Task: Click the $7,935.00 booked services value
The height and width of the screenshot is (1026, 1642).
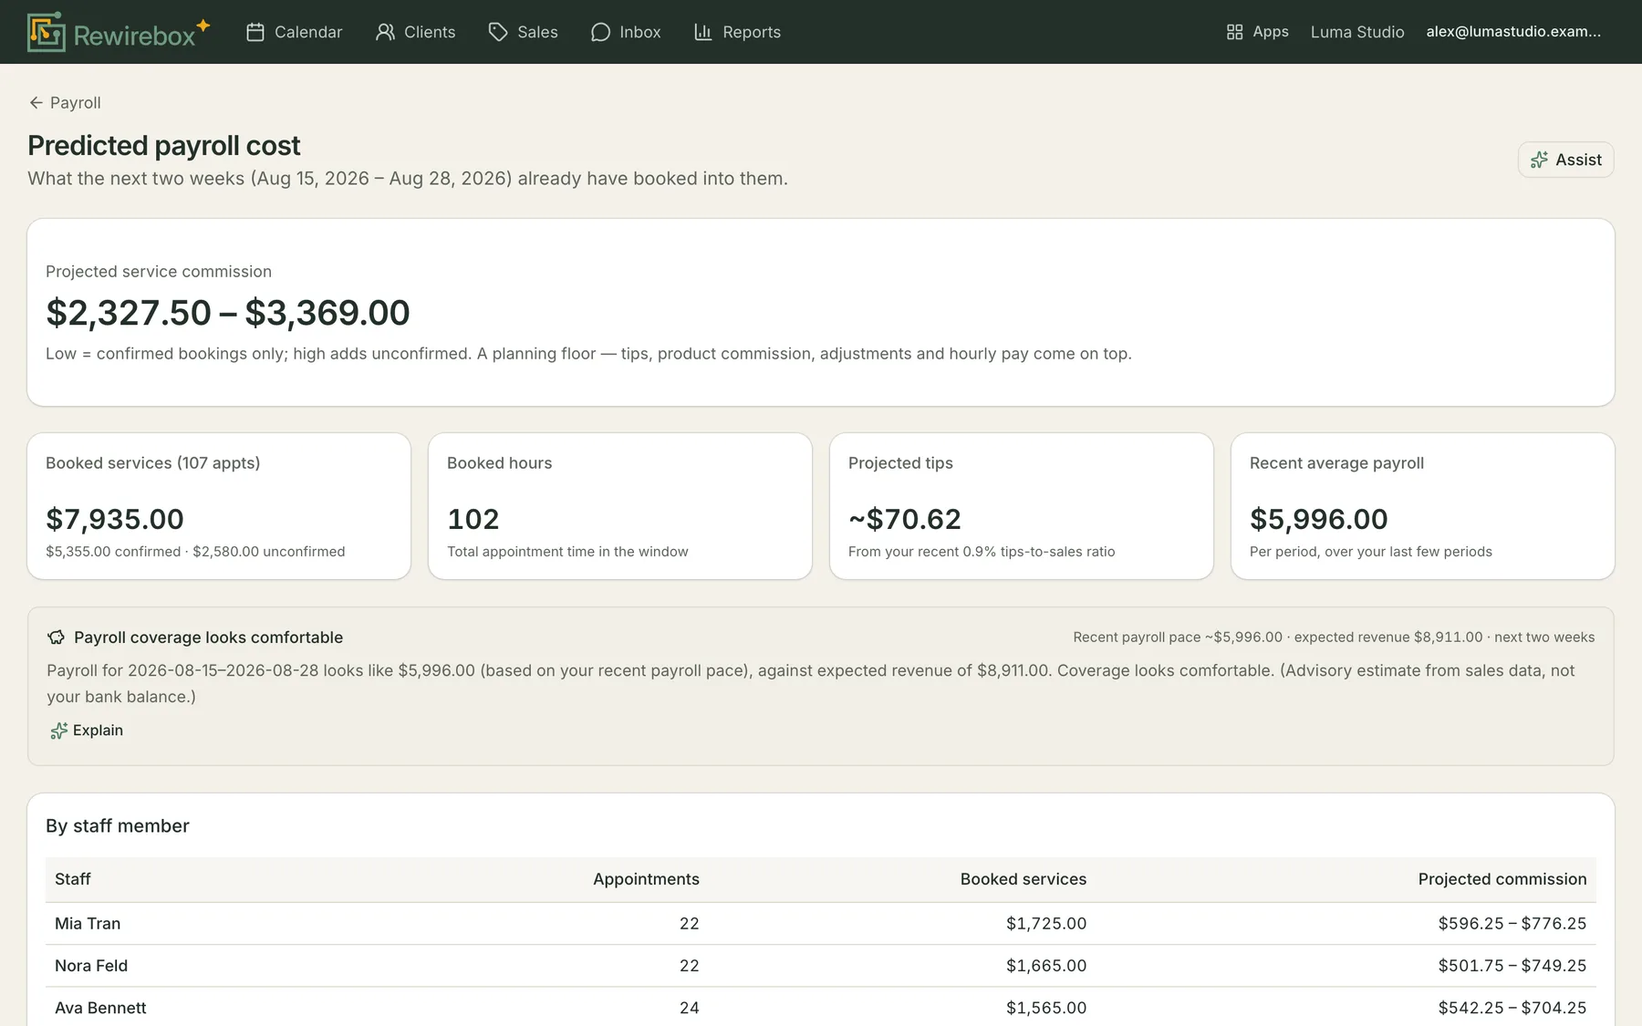Action: point(115,519)
